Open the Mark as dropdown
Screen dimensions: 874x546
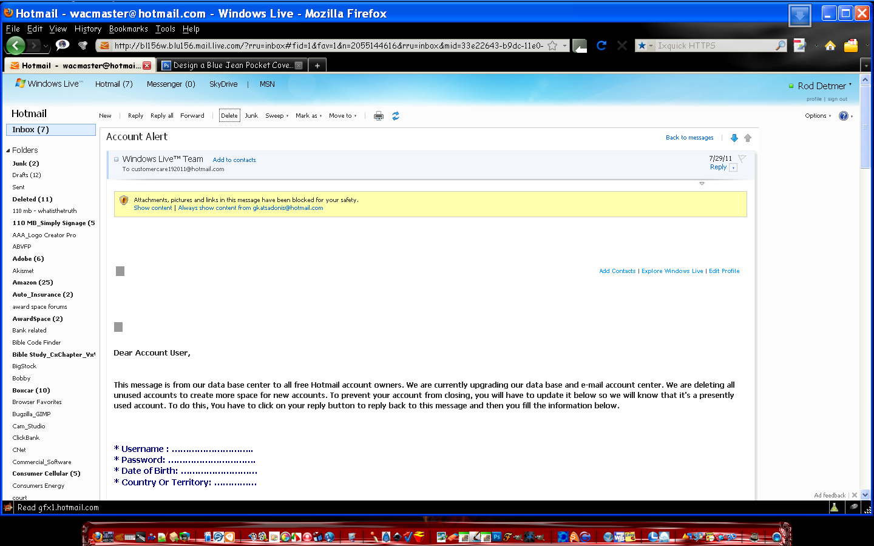[x=308, y=116]
